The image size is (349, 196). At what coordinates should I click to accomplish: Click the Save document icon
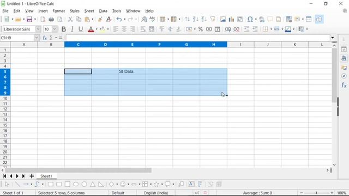29,19
